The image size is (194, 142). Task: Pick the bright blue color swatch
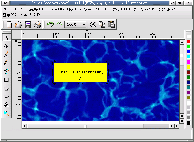click(189, 51)
